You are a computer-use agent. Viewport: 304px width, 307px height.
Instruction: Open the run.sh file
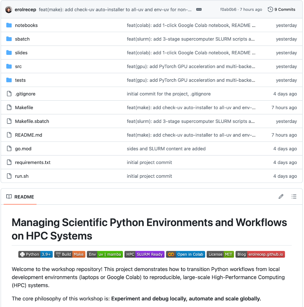coord(22,176)
